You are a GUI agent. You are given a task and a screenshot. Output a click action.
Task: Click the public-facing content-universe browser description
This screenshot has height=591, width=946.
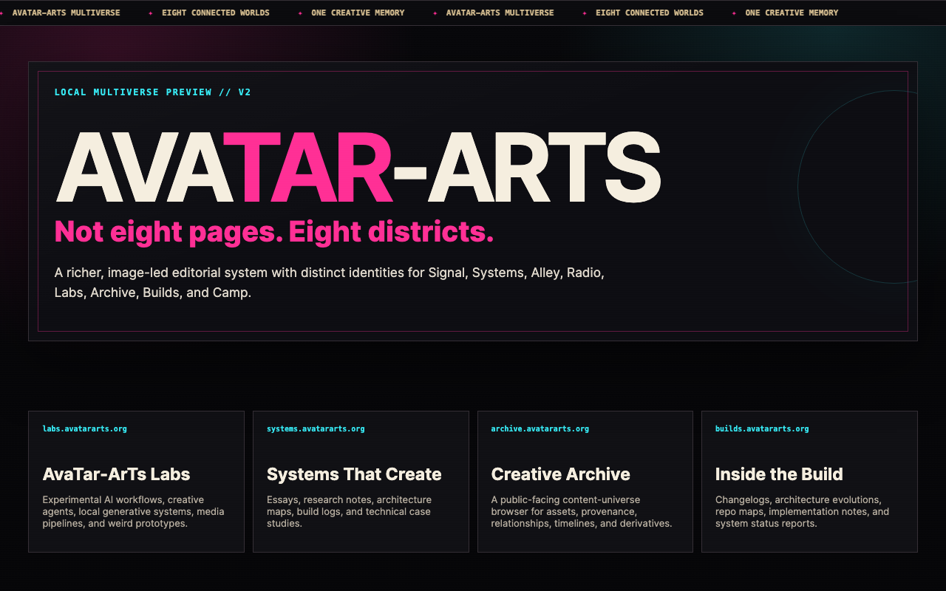click(x=582, y=511)
